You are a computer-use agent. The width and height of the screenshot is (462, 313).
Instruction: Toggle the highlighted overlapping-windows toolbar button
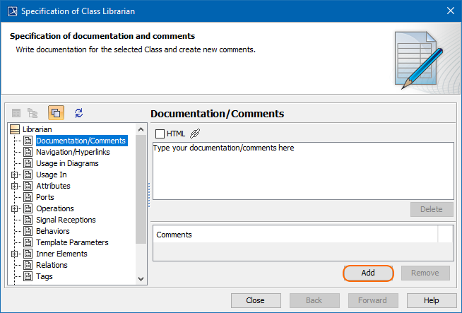tap(56, 113)
